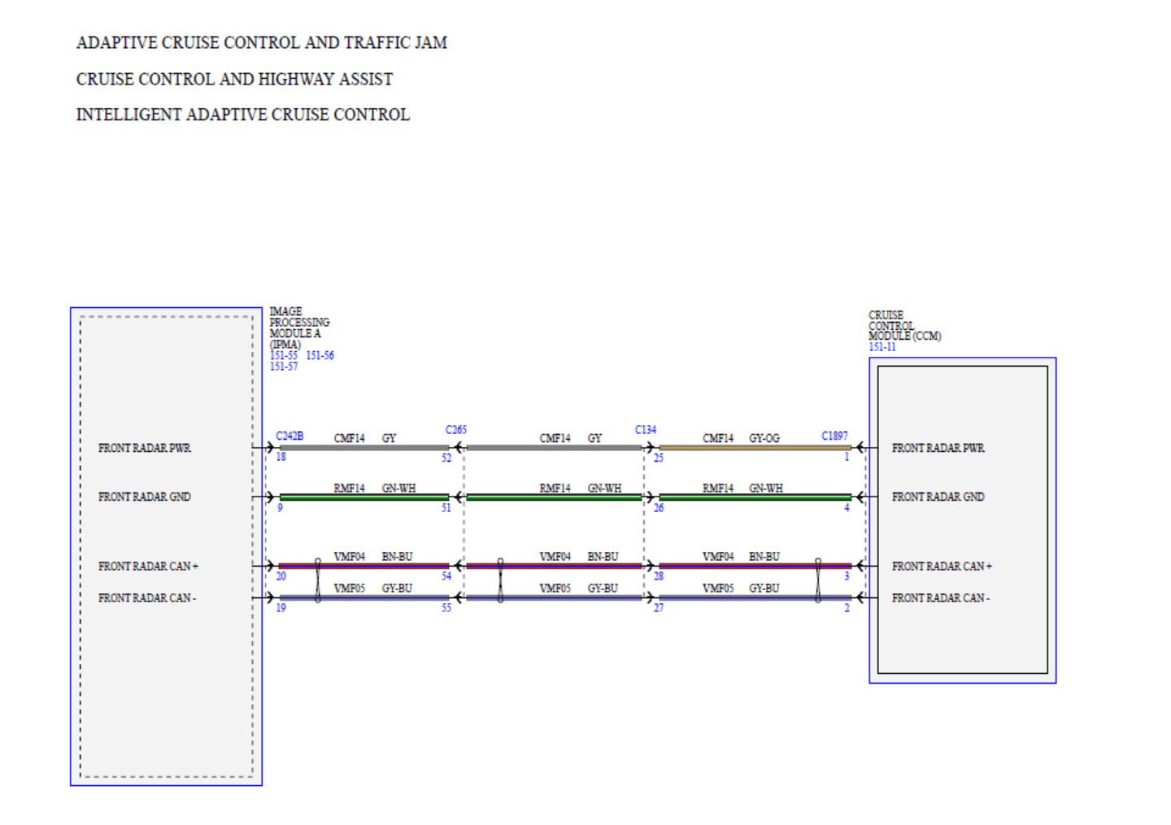
Task: Select FRONT RADAR PWR label in the IPMA box
Action: point(145,448)
